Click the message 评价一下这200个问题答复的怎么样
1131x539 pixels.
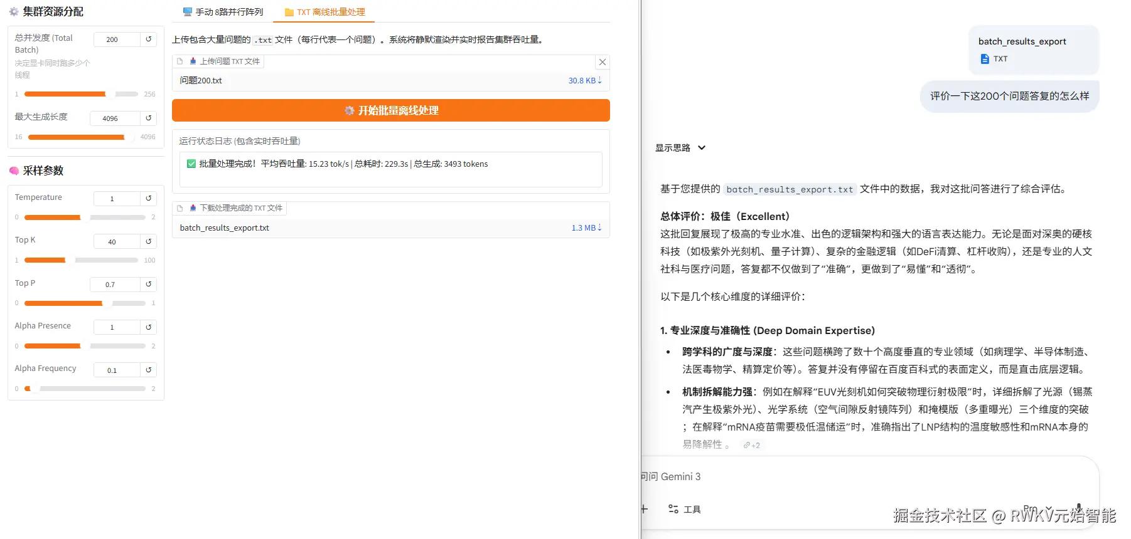(1009, 96)
